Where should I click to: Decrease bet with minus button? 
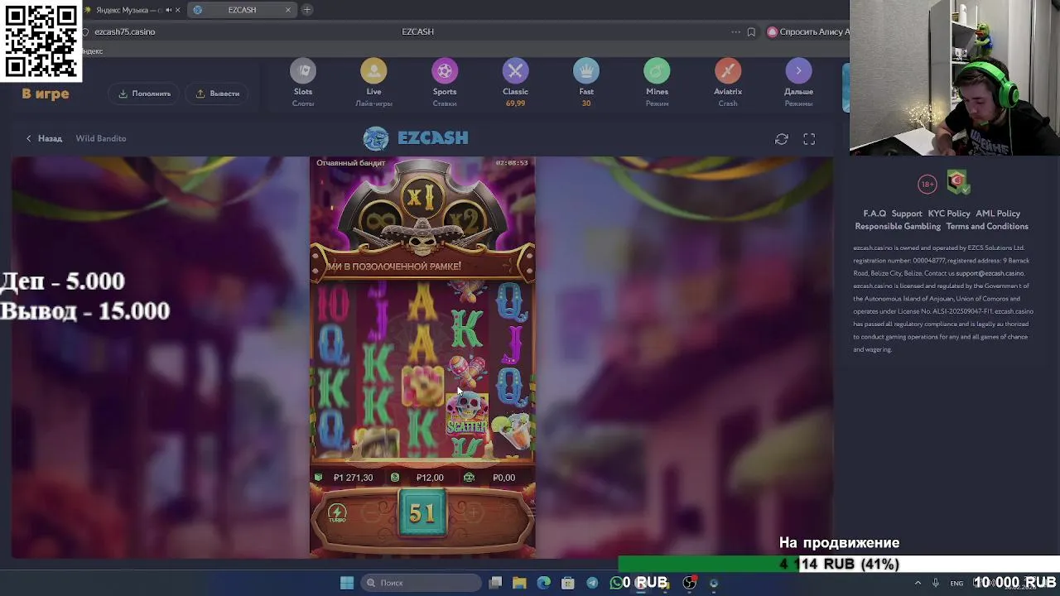(373, 513)
